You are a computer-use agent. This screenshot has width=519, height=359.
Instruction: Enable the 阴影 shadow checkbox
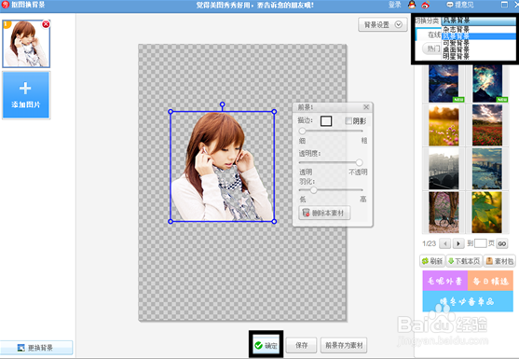(348, 121)
